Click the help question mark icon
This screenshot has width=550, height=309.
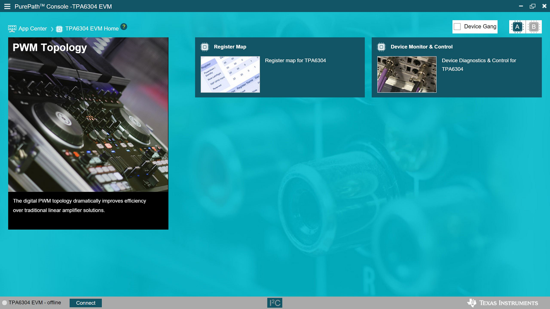[x=124, y=27]
